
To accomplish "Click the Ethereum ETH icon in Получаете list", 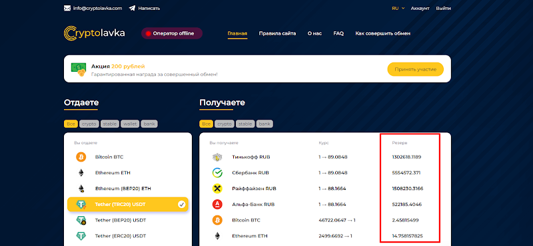I will [x=217, y=235].
